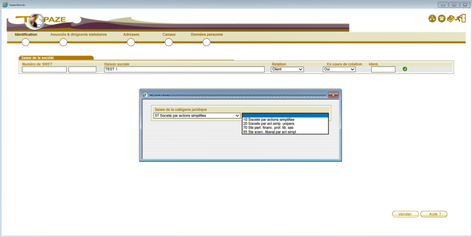472x237 pixels.
Task: Choose 20 Societe par act.simp. unipers. option
Action: point(269,124)
